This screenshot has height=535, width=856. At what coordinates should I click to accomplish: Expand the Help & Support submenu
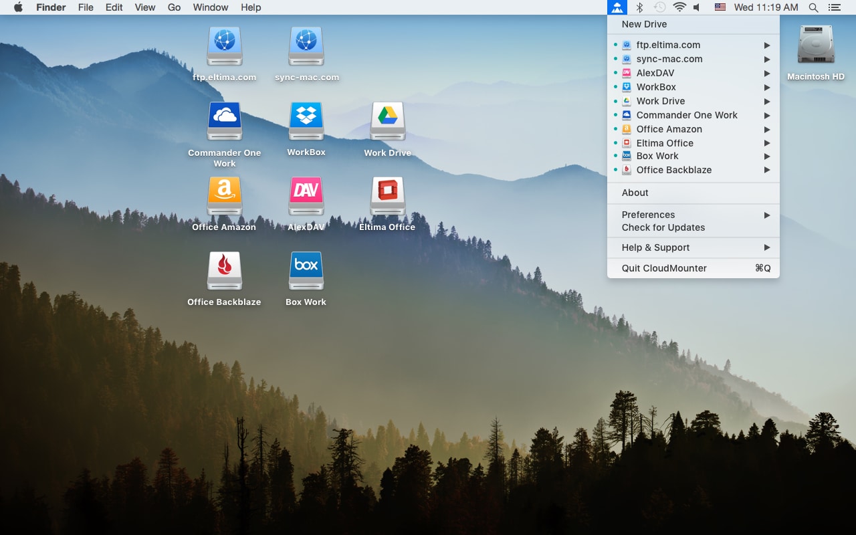[767, 247]
